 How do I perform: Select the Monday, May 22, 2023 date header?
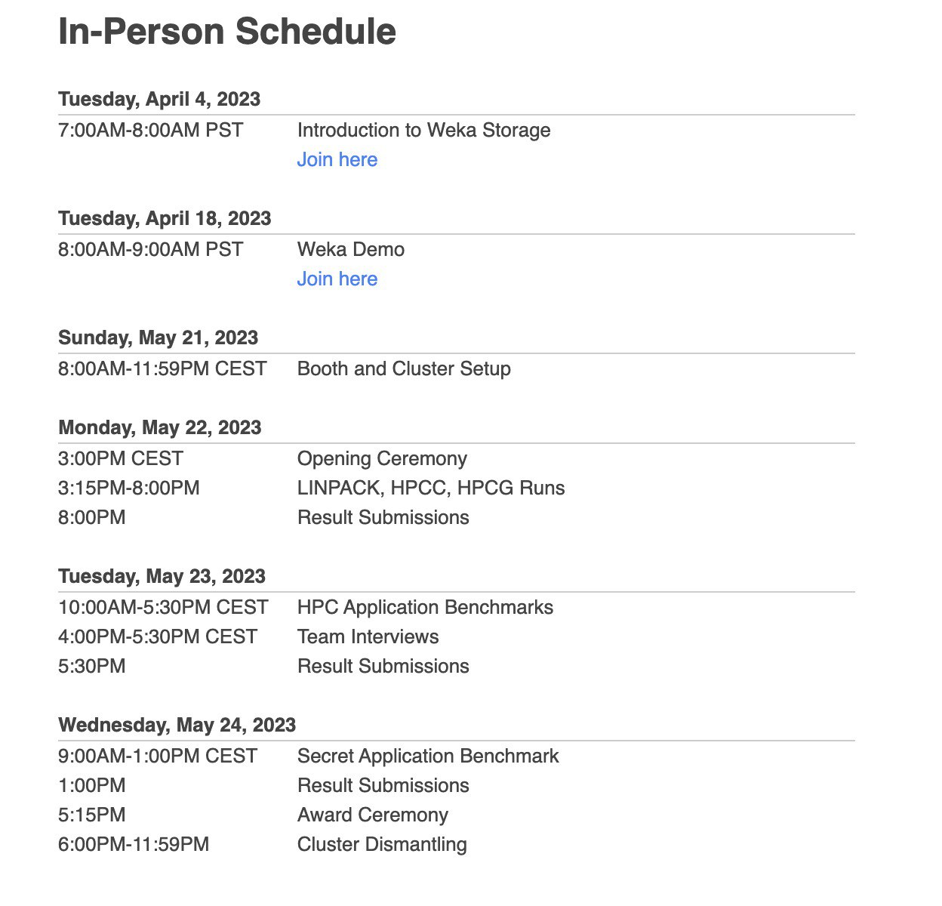[x=160, y=427]
